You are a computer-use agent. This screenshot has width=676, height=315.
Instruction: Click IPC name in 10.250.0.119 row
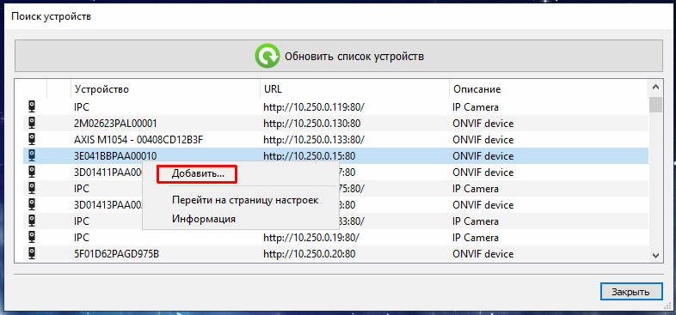[x=82, y=107]
